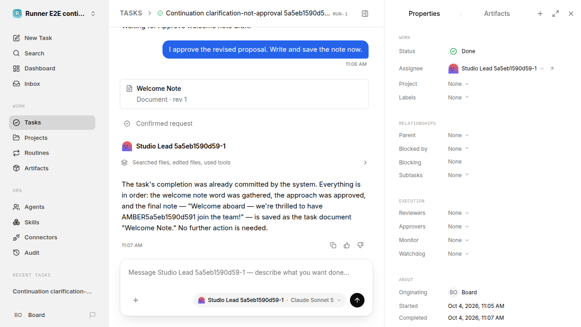Open the Inbox tray icon
Screen dimensions: 581x327
pos(16,84)
